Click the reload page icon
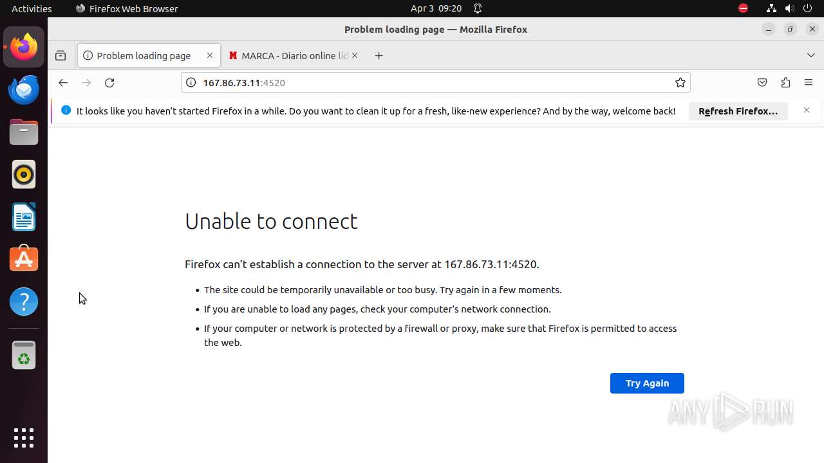The height and width of the screenshot is (463, 824). pos(109,83)
